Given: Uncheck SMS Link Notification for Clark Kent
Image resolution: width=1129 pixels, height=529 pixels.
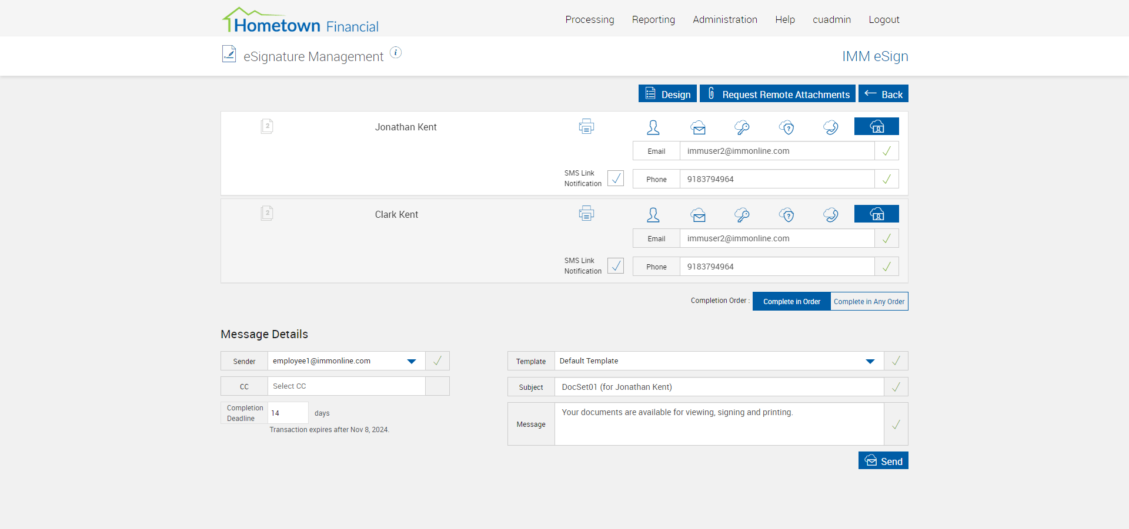Looking at the screenshot, I should click(x=615, y=265).
